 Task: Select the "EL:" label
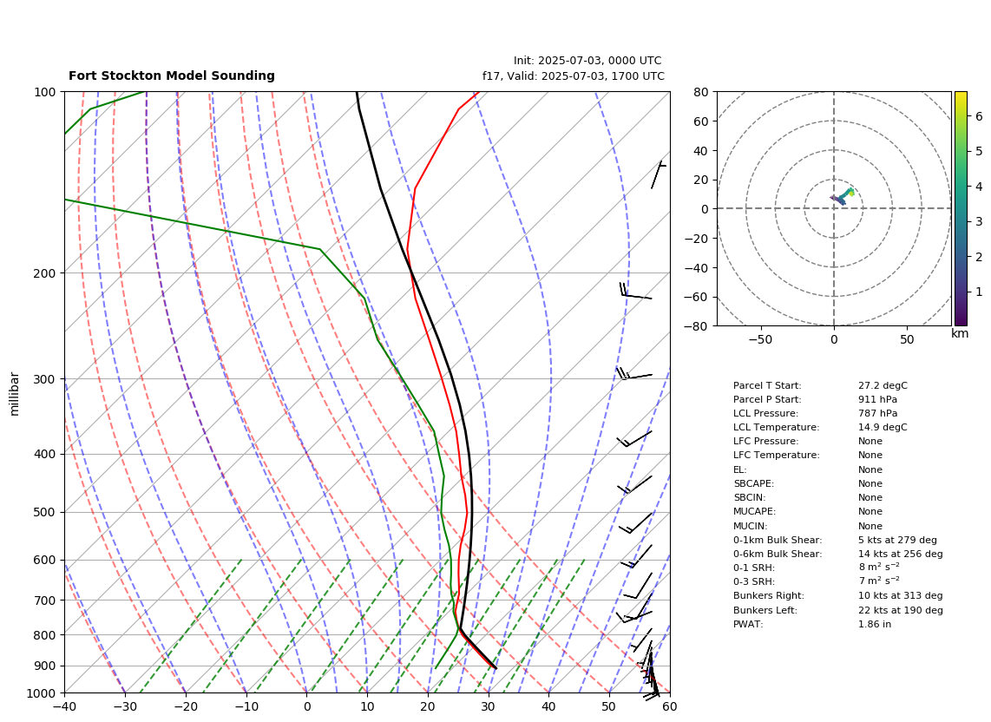(x=740, y=469)
